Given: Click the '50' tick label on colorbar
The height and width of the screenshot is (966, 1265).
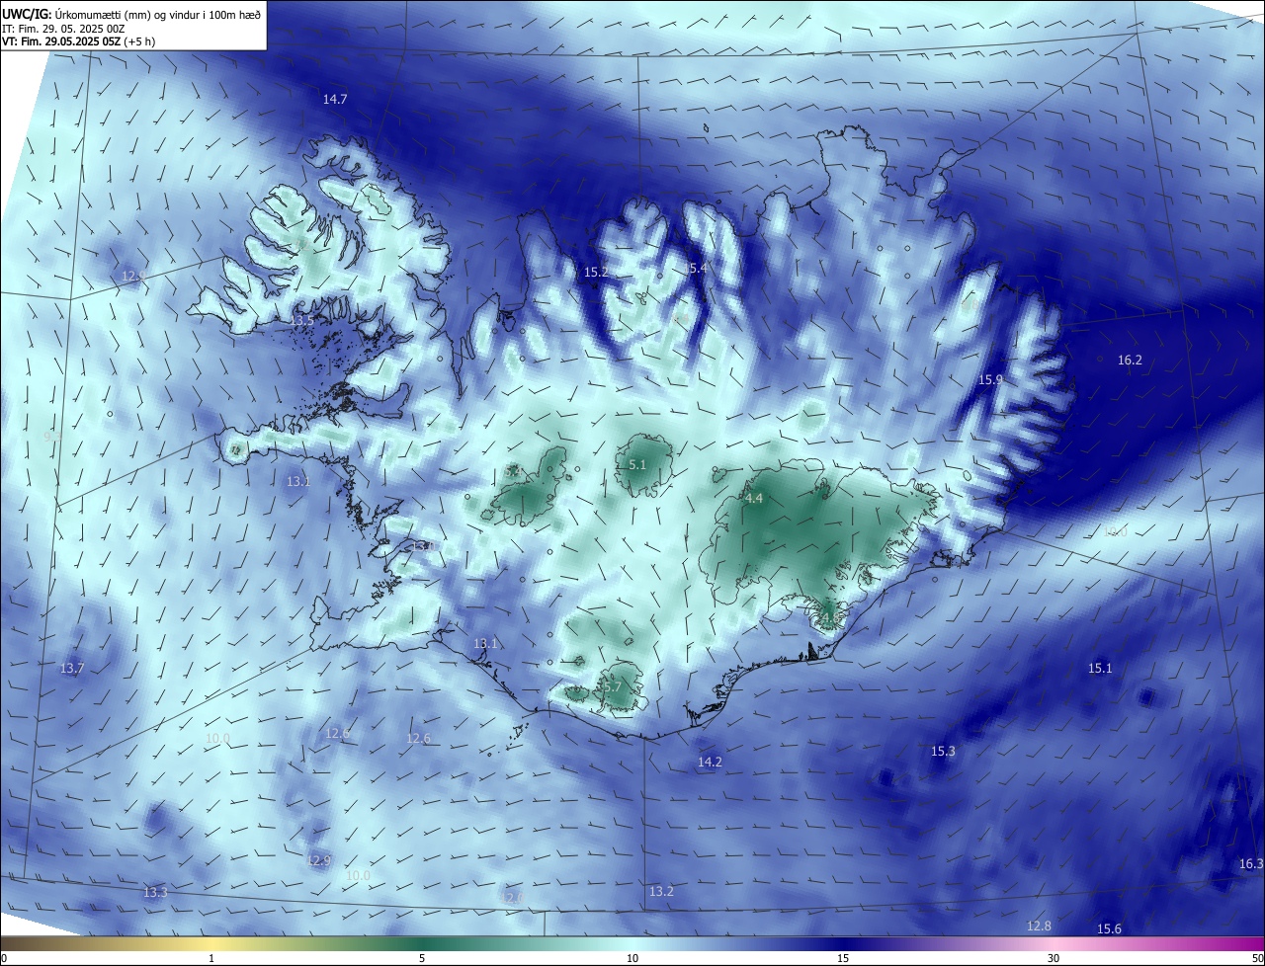Looking at the screenshot, I should click(1256, 958).
